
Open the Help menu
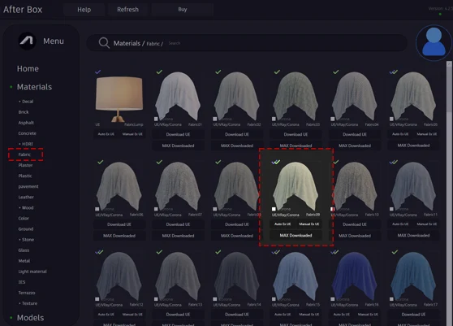[x=84, y=10]
